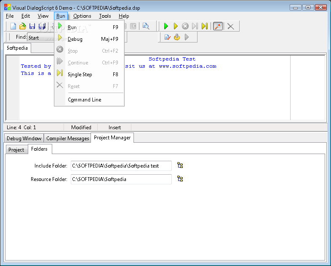Choose Command Line from the Run menu
Screen dimensions: 331x266
click(89, 100)
